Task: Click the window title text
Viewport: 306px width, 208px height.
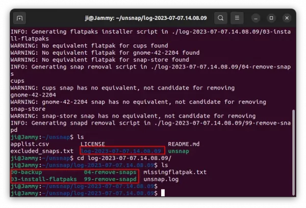Action: click(x=146, y=18)
